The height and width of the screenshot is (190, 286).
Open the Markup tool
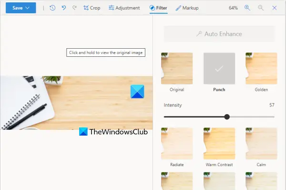pyautogui.click(x=187, y=8)
